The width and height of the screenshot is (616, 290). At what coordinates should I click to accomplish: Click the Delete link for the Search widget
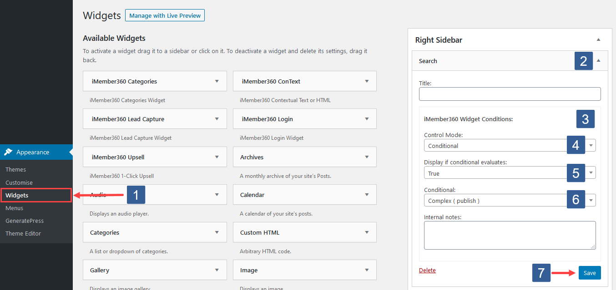point(427,270)
